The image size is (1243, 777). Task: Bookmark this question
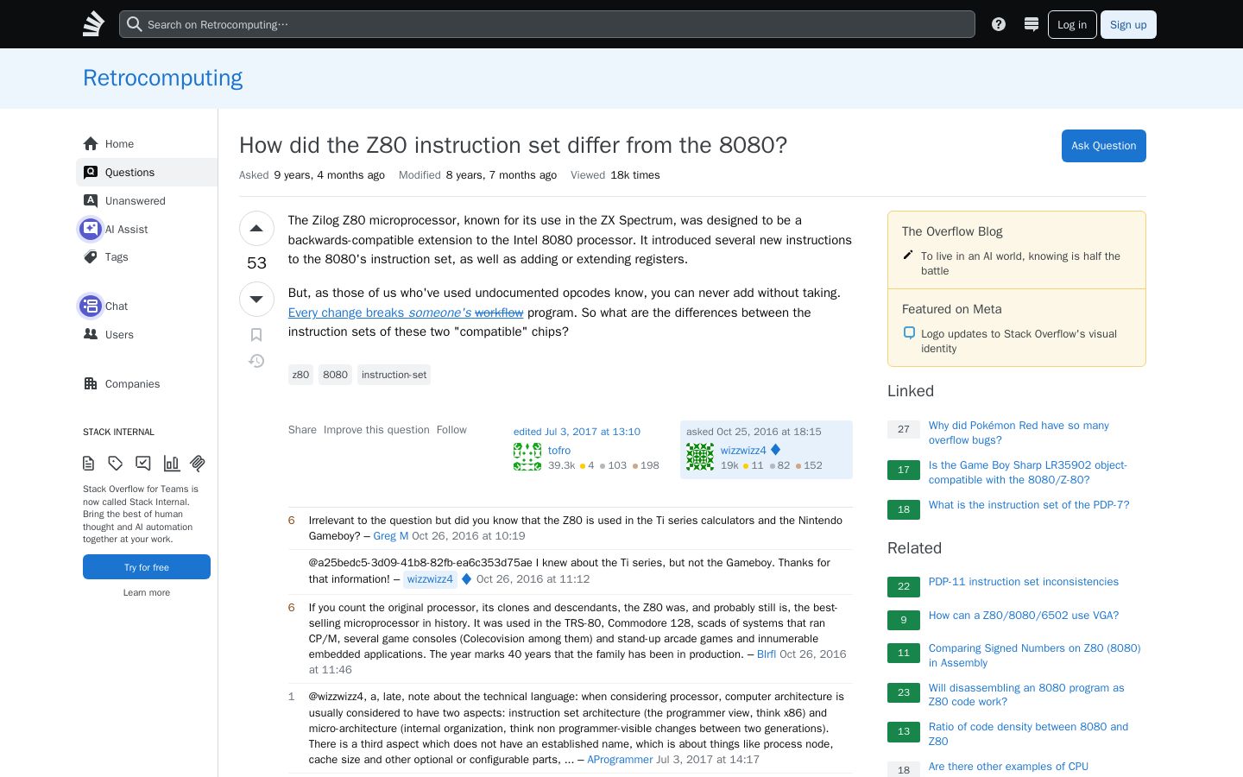tap(256, 335)
